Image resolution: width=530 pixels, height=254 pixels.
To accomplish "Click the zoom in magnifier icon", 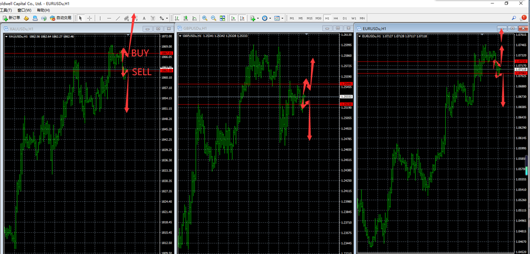I will pyautogui.click(x=204, y=18).
